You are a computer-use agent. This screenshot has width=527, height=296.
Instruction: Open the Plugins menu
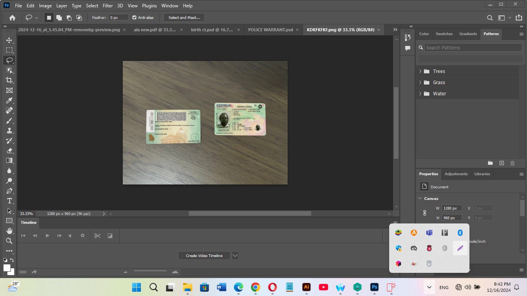coord(149,6)
